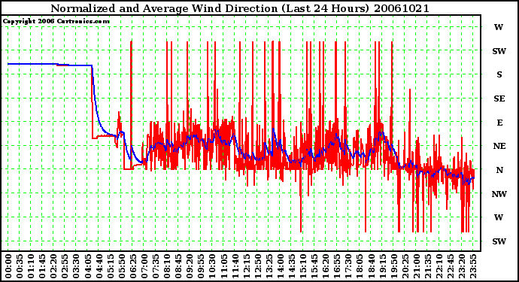
Task: Click the 16:20 time label
Action: point(325,266)
